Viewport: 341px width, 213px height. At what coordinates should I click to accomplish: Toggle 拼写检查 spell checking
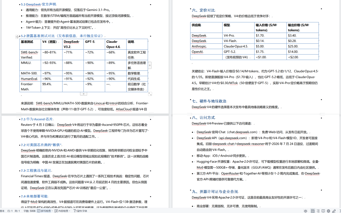(x=44, y=210)
